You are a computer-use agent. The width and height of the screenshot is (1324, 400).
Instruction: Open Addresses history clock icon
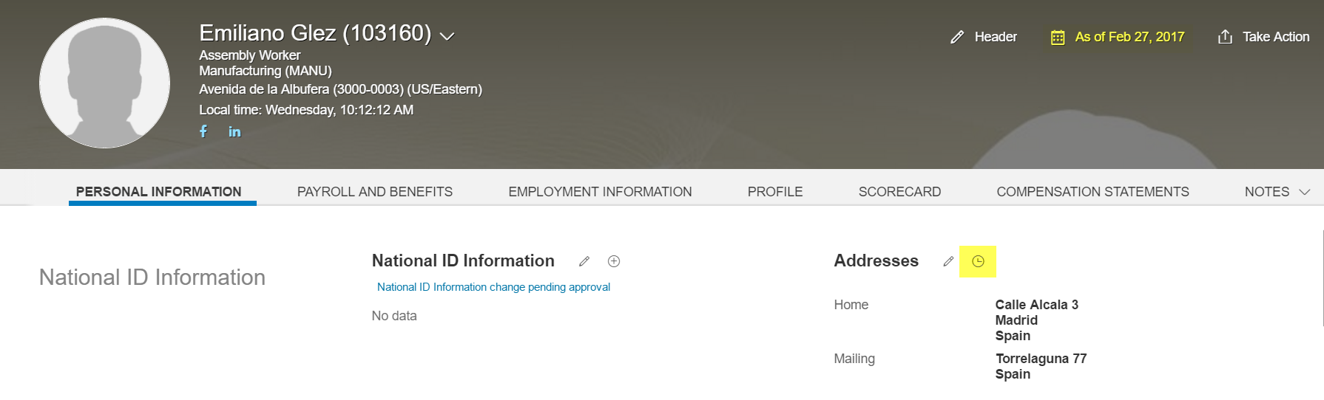click(x=978, y=261)
